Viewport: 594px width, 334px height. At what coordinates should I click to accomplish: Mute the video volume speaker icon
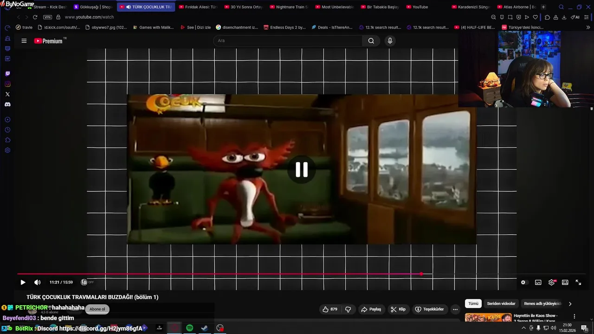[x=38, y=282]
